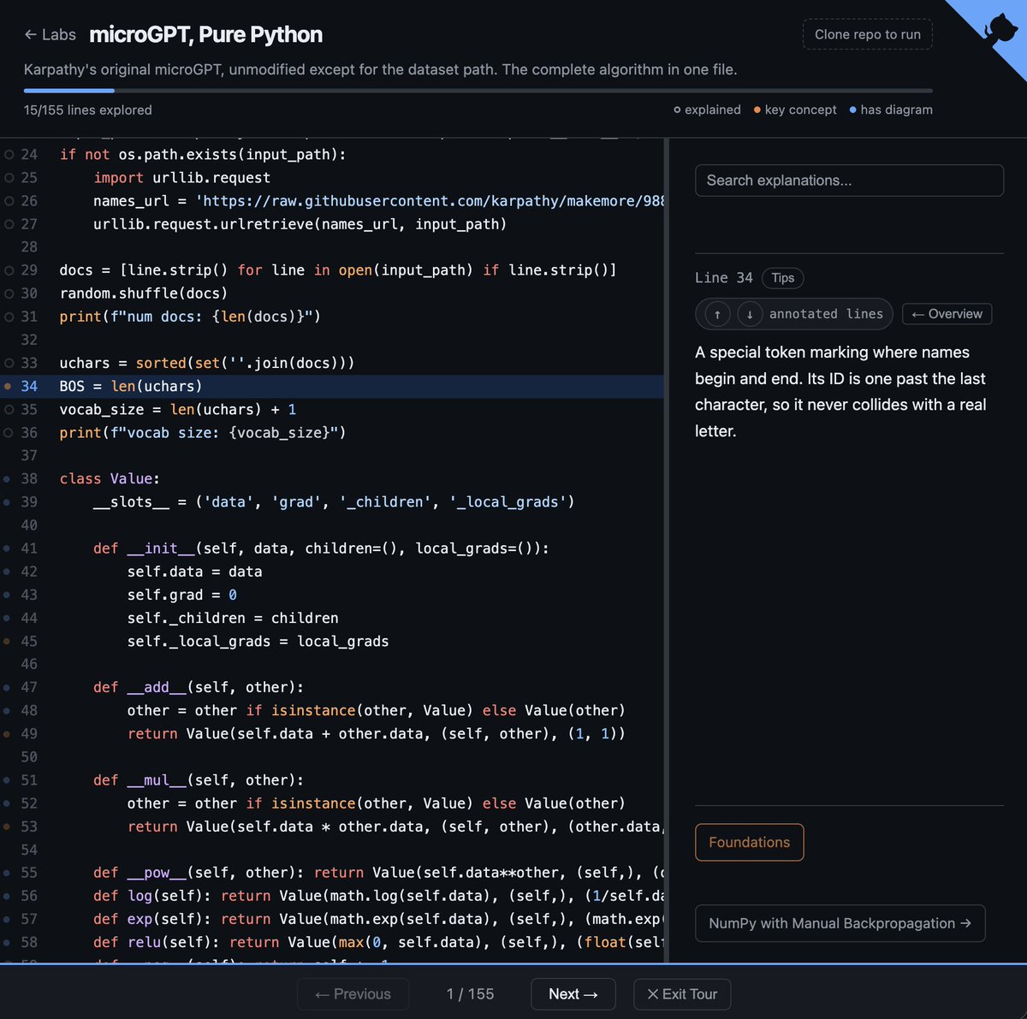Click the Clone repo to run button
Image resolution: width=1027 pixels, height=1019 pixels.
coord(868,34)
